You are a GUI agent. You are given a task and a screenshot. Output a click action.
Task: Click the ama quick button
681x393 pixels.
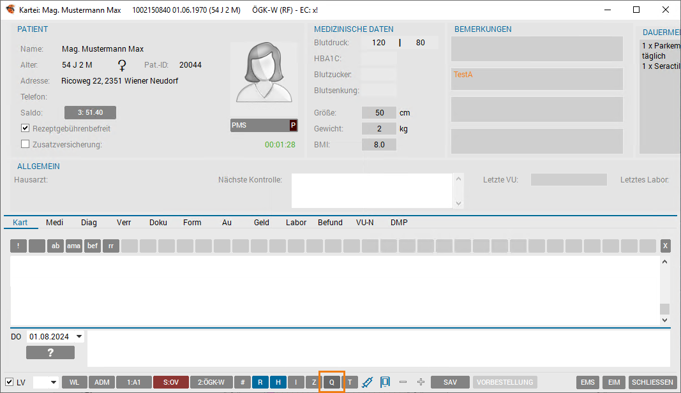(74, 246)
